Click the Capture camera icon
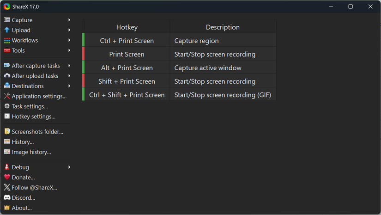The height and width of the screenshot is (215, 381). coord(7,20)
